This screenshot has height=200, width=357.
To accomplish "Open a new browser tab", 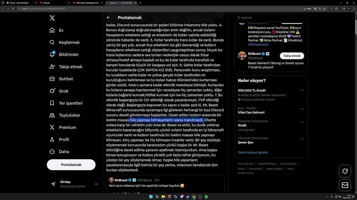I will pyautogui.click(x=140, y=3).
